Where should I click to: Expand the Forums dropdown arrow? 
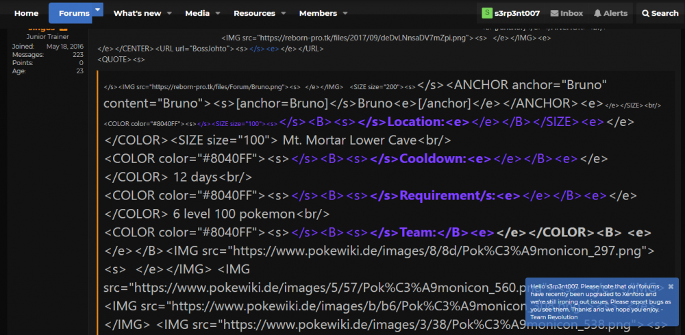[98, 10]
